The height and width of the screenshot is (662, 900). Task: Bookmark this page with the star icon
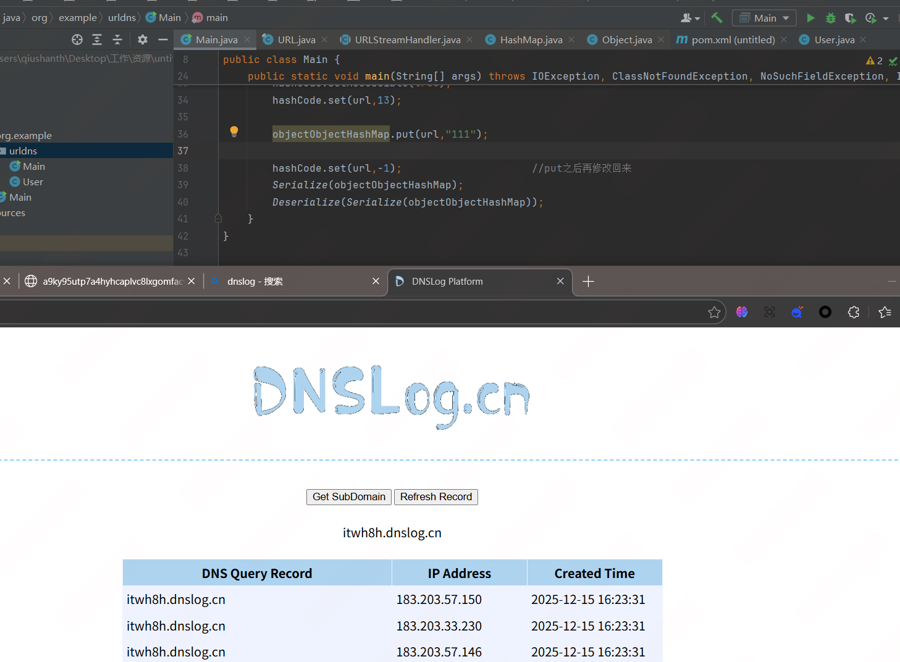[x=715, y=312]
